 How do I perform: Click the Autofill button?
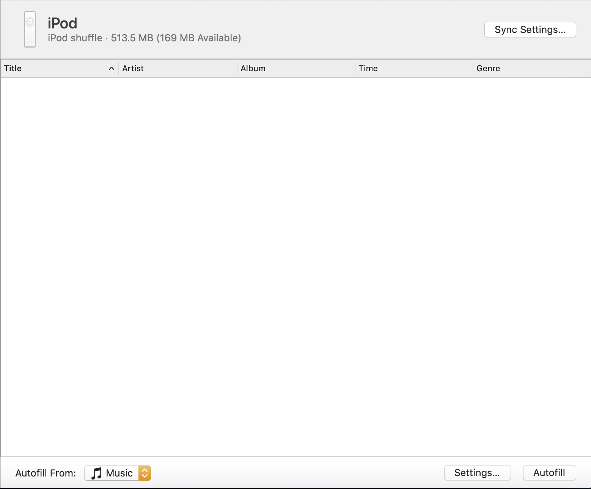click(x=549, y=473)
